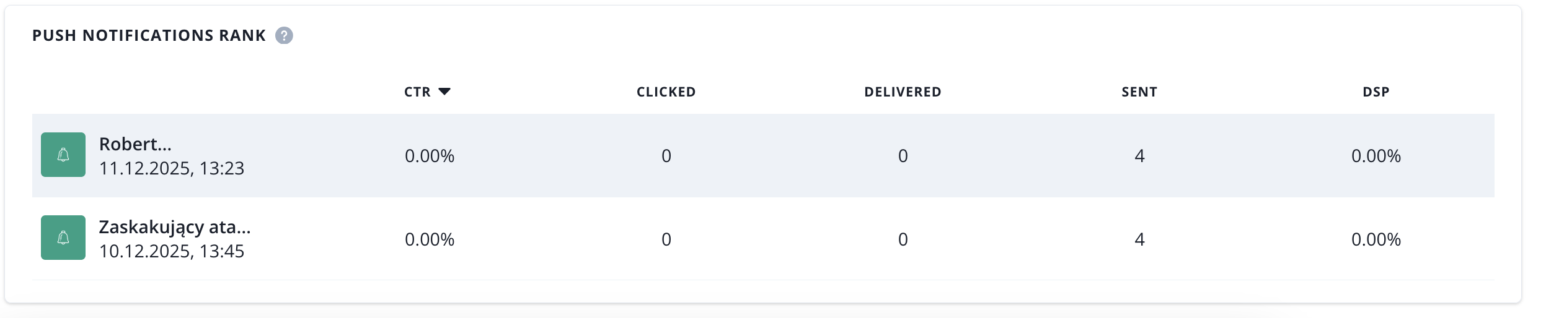Click the DSP percentage in Robert row

[1376, 156]
